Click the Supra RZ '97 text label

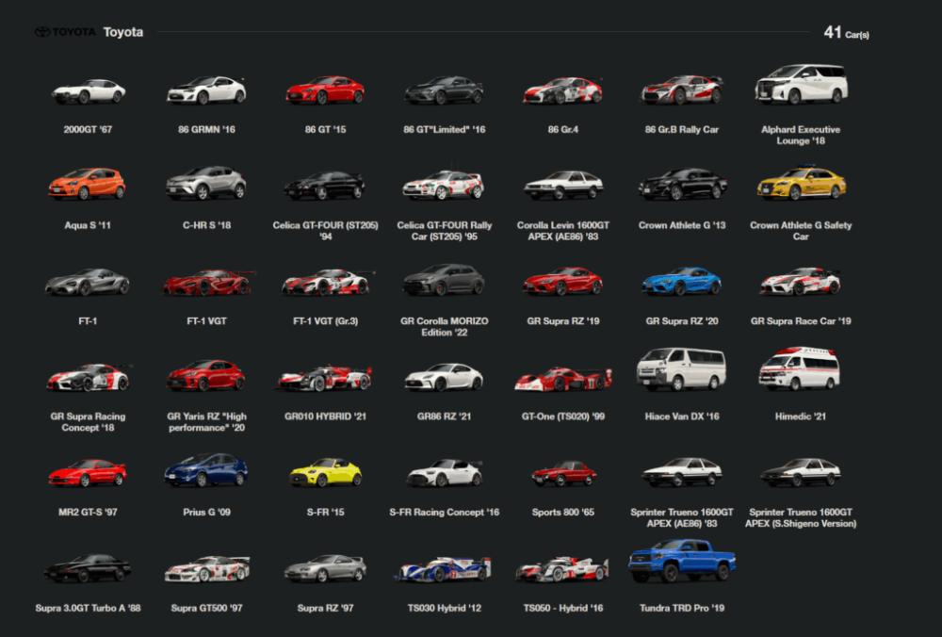325,609
